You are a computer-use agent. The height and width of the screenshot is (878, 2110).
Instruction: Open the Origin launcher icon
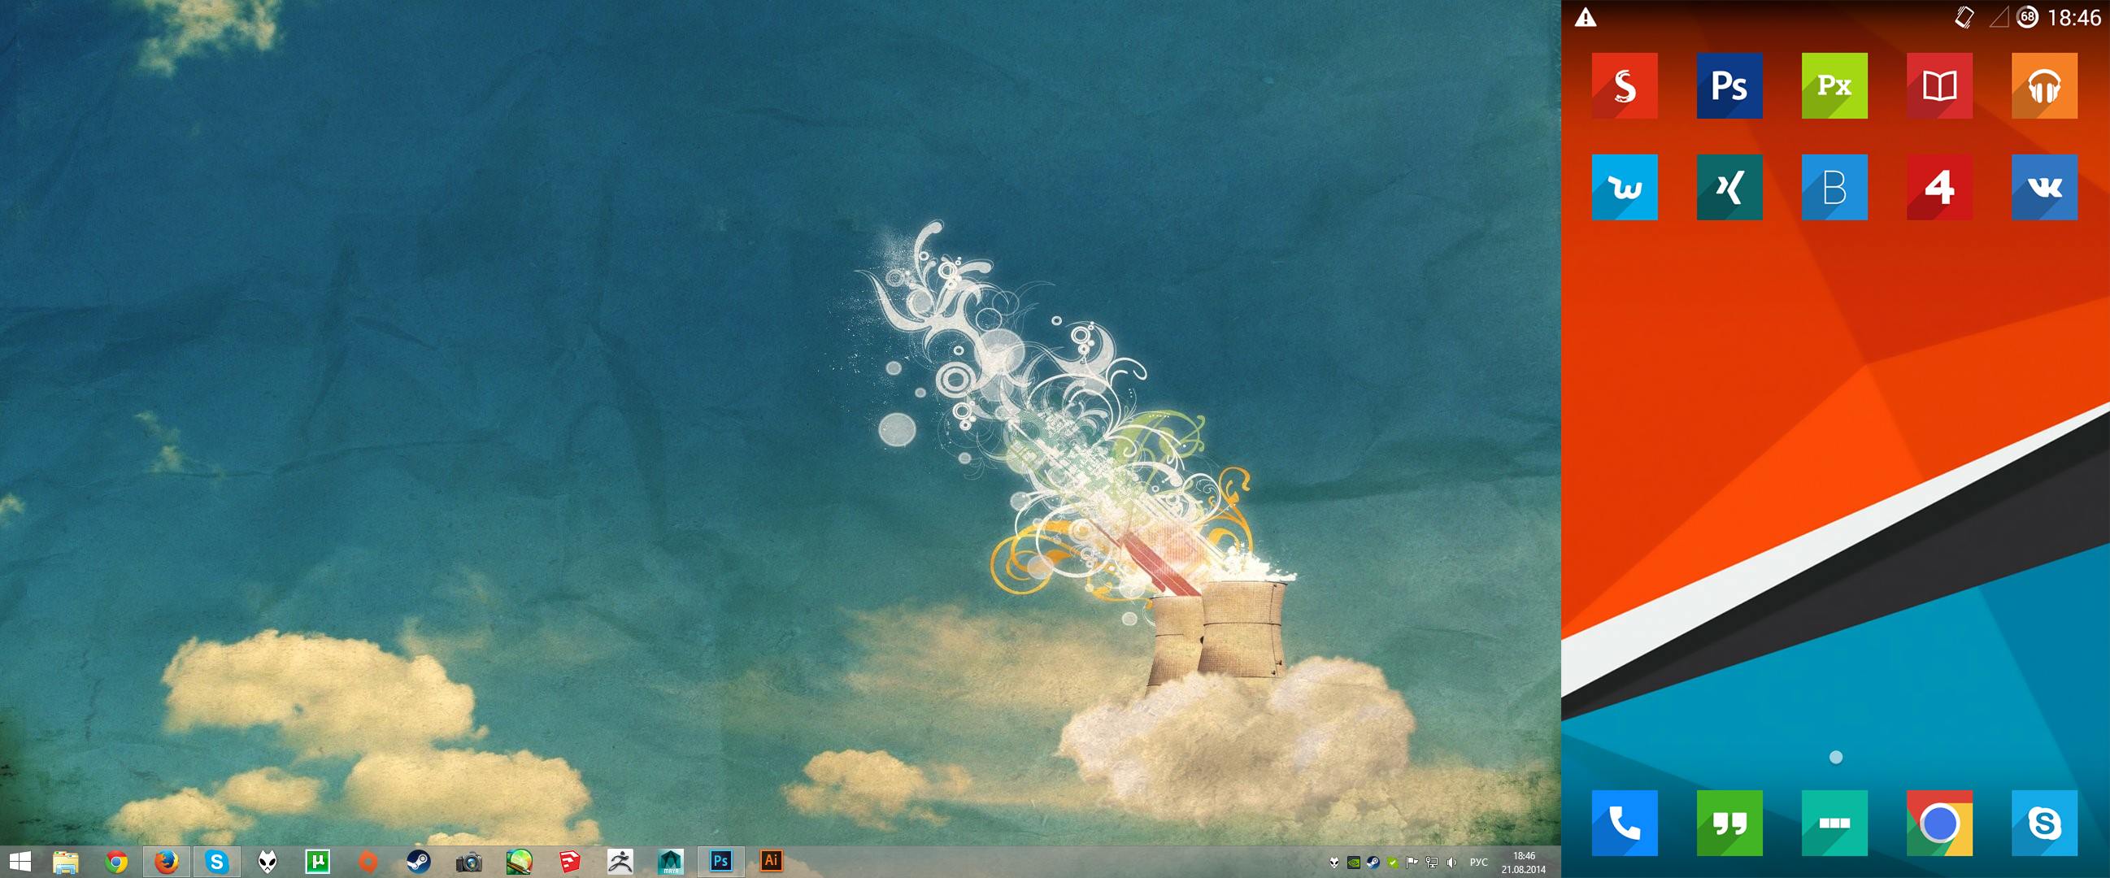point(368,861)
